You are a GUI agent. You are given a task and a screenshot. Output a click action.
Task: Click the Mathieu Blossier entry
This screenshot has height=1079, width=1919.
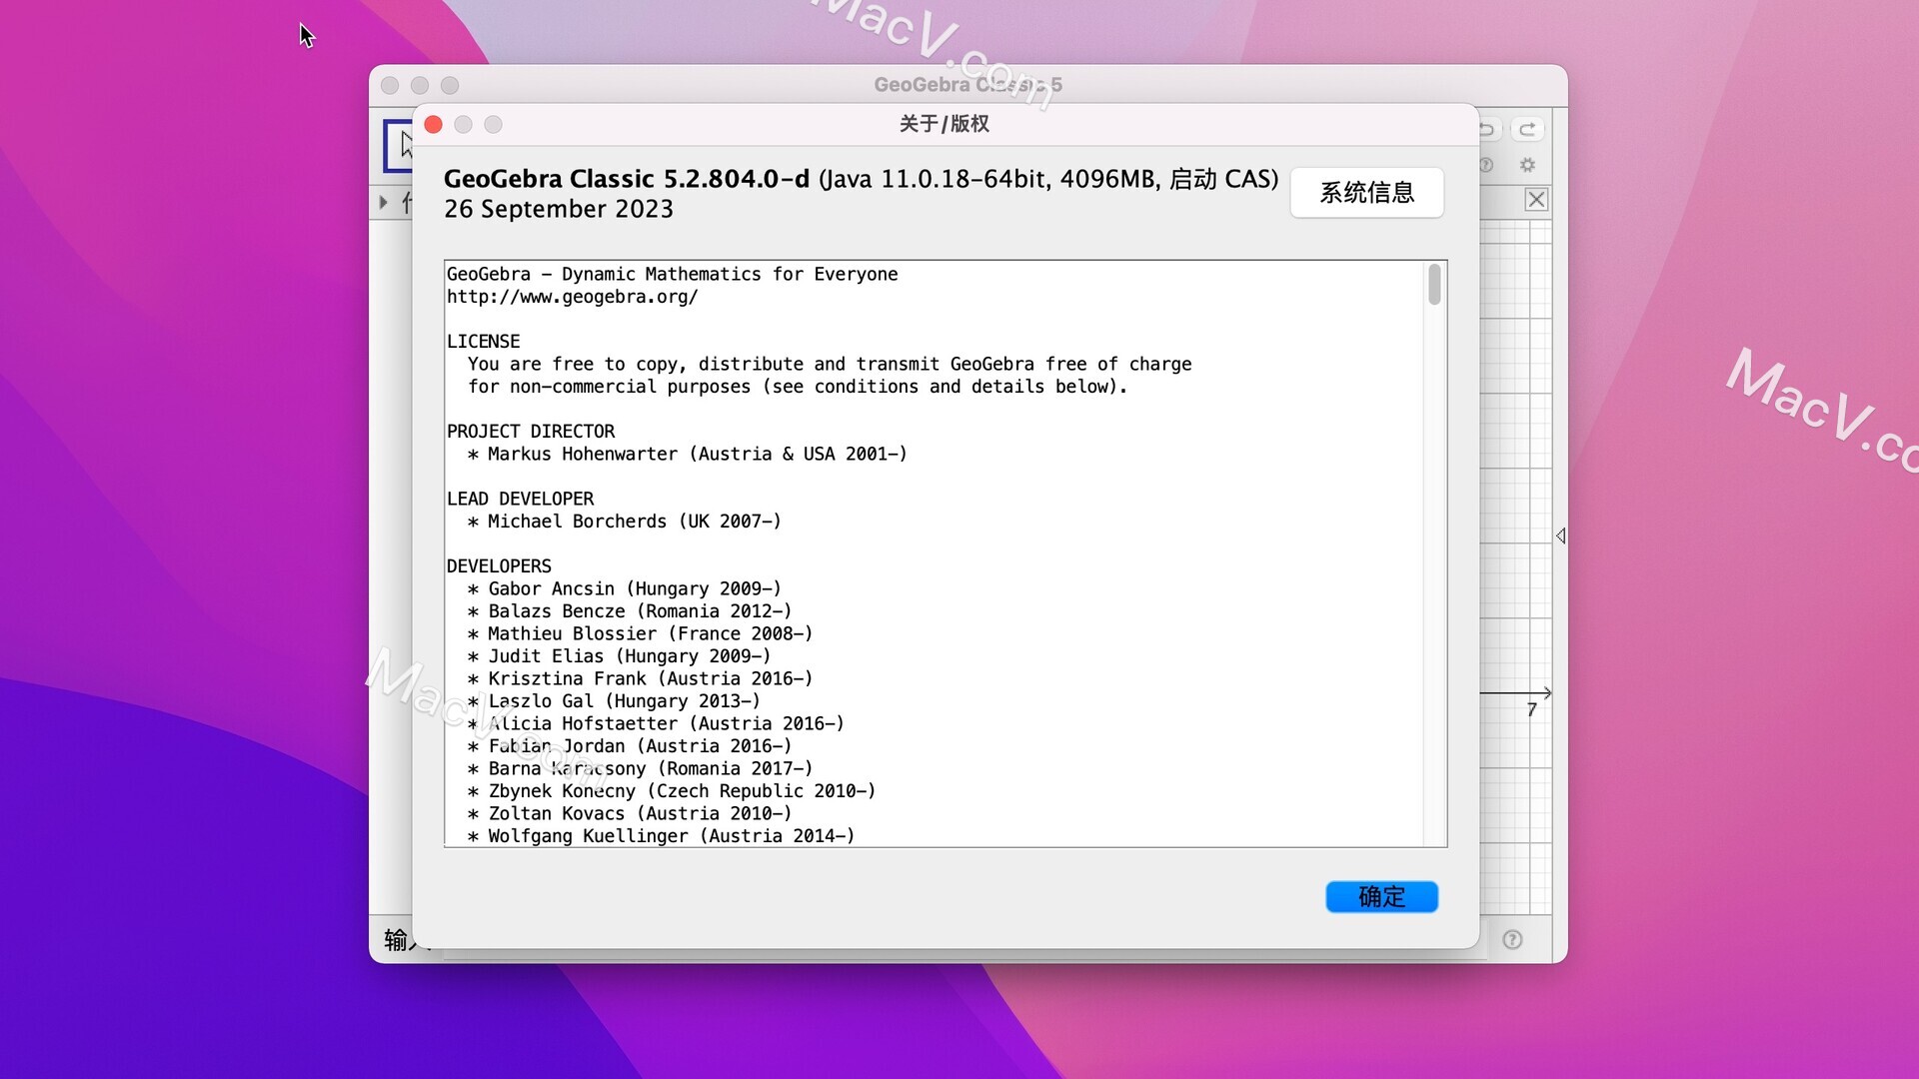[x=640, y=633]
